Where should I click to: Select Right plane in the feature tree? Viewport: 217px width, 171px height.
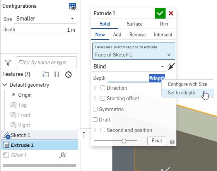[x=24, y=125]
